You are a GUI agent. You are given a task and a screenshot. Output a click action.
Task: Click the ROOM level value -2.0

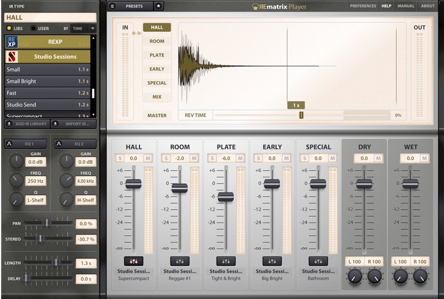pyautogui.click(x=180, y=158)
